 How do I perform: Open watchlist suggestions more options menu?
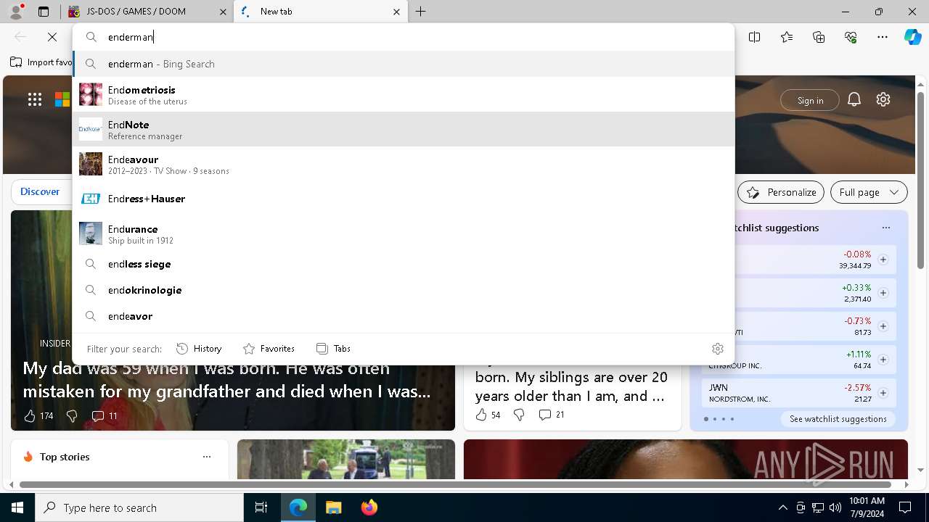pyautogui.click(x=885, y=228)
